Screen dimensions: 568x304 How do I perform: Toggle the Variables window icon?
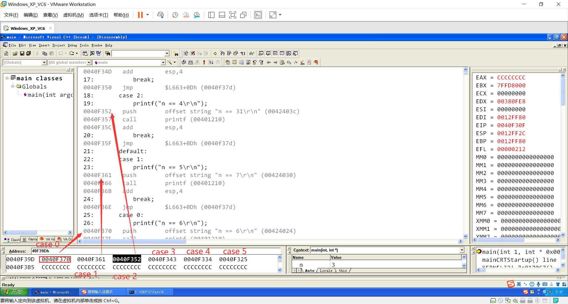[x=268, y=53]
